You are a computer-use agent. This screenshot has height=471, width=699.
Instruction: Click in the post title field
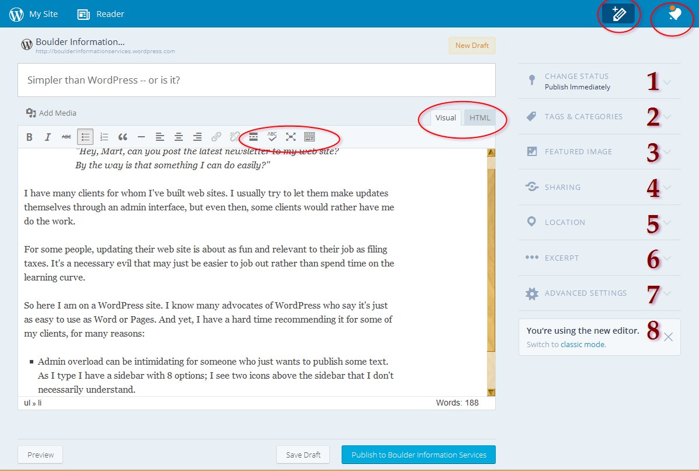click(256, 80)
